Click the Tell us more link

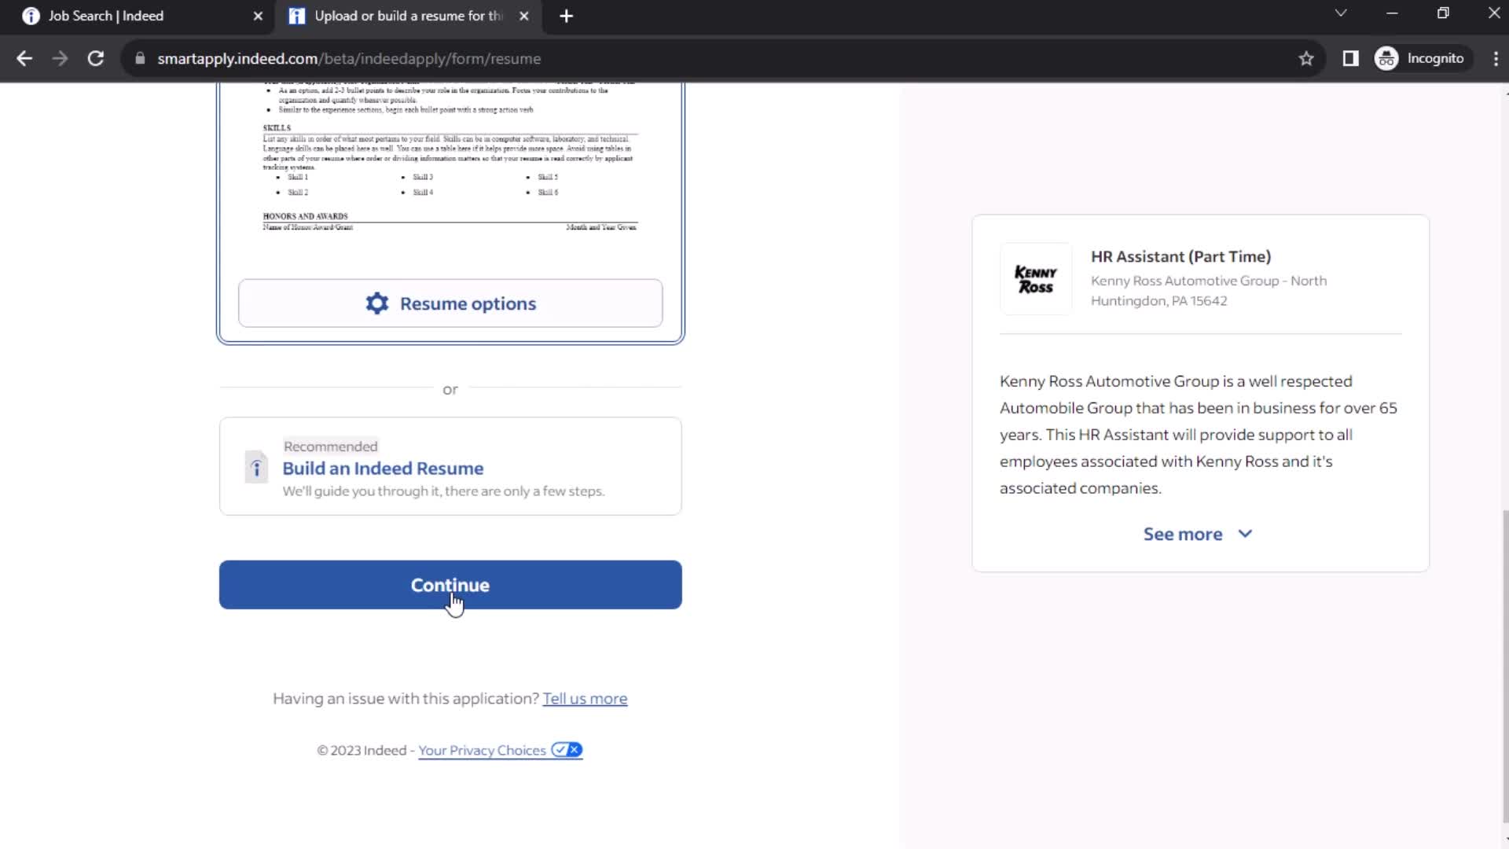tap(586, 697)
